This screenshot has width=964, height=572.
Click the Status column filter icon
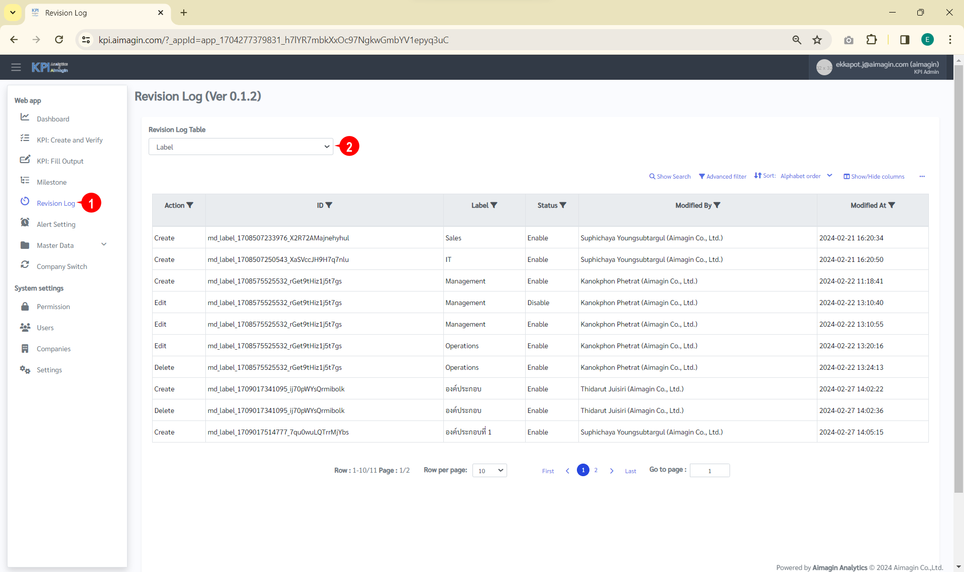pyautogui.click(x=563, y=205)
